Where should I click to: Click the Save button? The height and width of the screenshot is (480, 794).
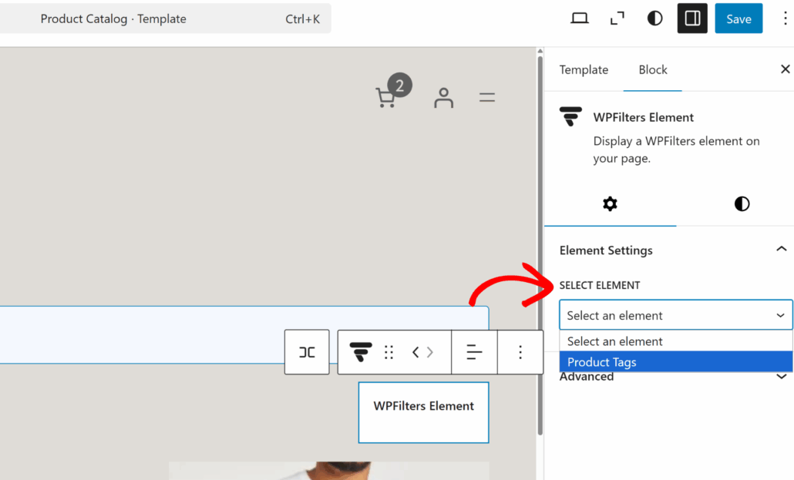point(738,18)
